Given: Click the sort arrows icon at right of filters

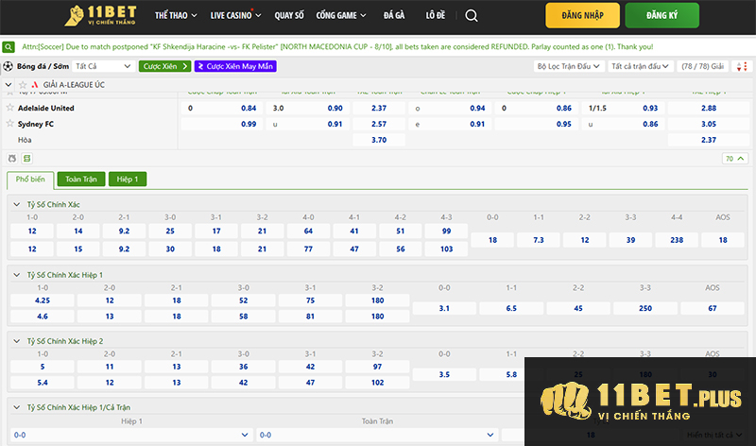Looking at the screenshot, I should pos(740,66).
